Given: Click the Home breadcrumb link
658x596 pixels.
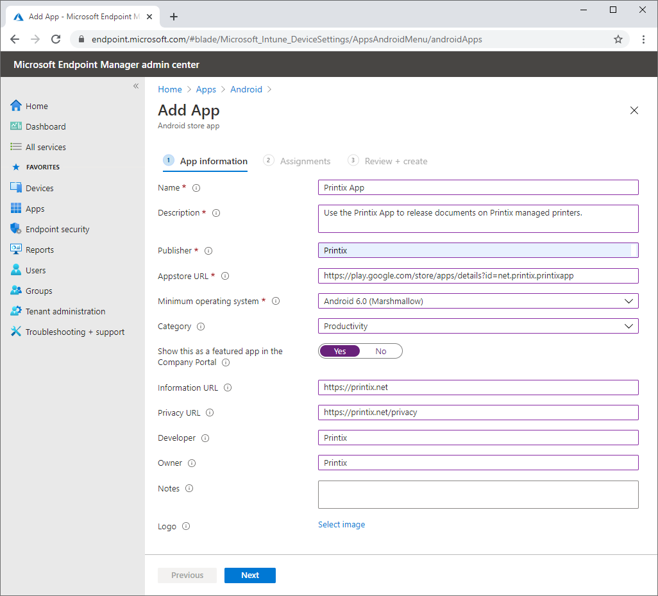Looking at the screenshot, I should tap(170, 89).
